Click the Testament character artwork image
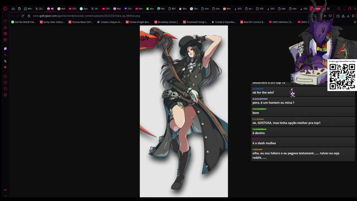 (x=184, y=111)
